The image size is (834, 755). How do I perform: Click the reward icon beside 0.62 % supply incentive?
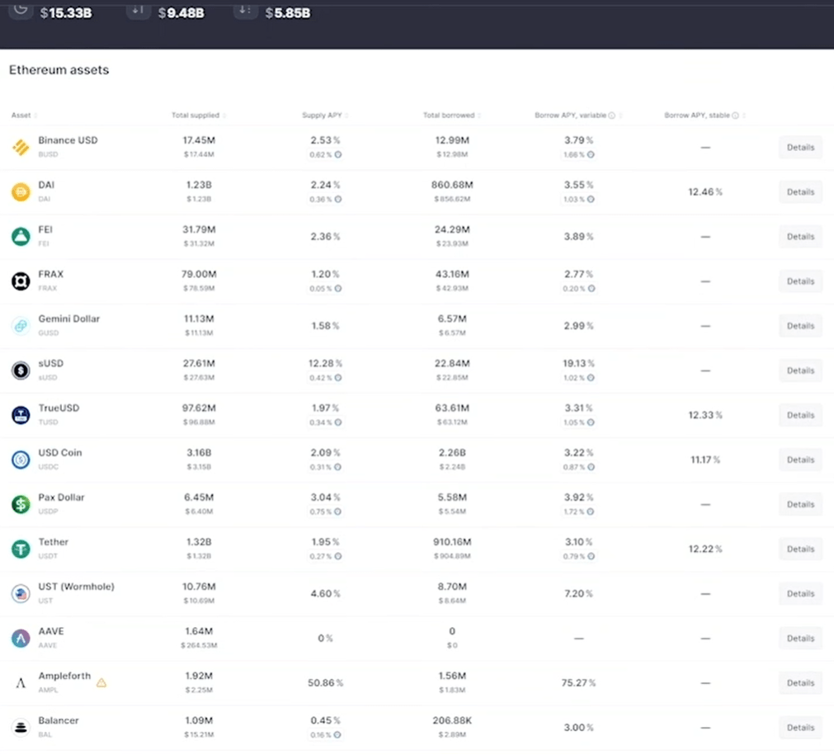coord(337,155)
